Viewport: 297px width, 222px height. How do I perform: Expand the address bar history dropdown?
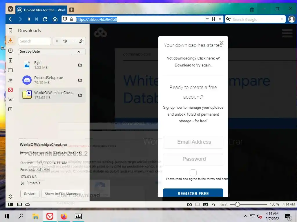click(x=220, y=19)
